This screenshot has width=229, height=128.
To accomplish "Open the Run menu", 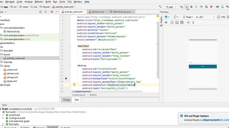I will (55, 2).
